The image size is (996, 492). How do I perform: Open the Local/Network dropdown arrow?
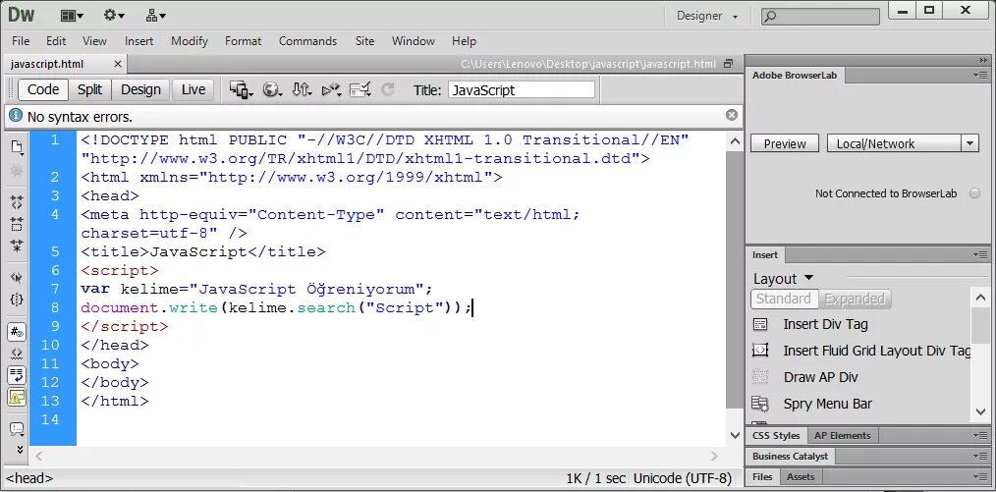point(969,143)
